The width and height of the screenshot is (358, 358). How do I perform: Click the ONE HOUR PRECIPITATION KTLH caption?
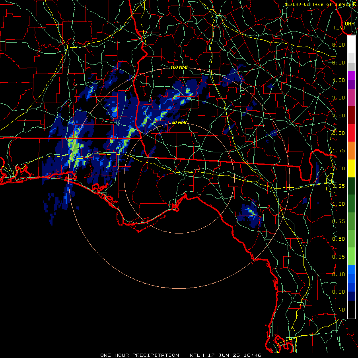[181, 355]
